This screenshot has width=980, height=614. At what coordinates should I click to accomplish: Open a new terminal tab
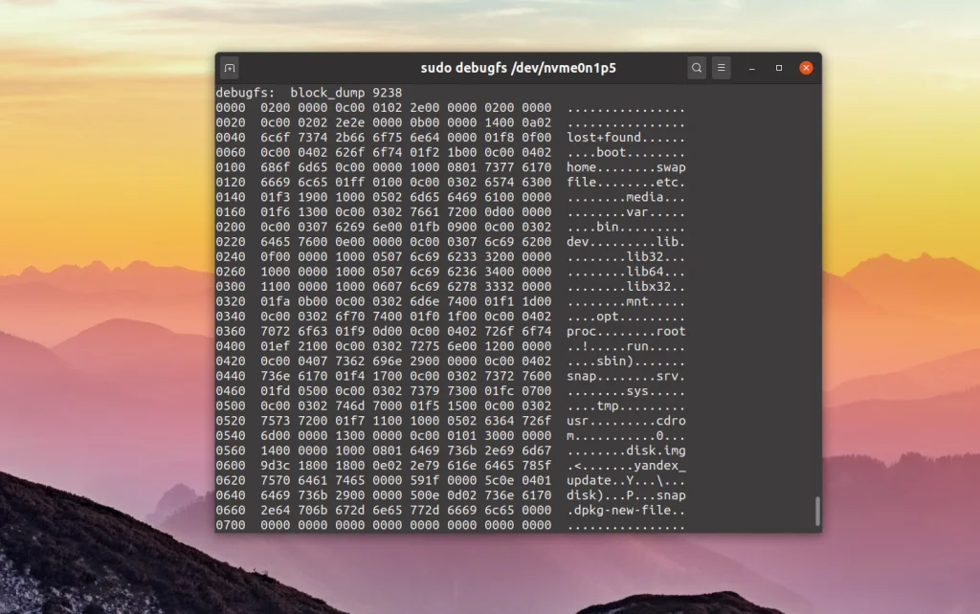[230, 68]
